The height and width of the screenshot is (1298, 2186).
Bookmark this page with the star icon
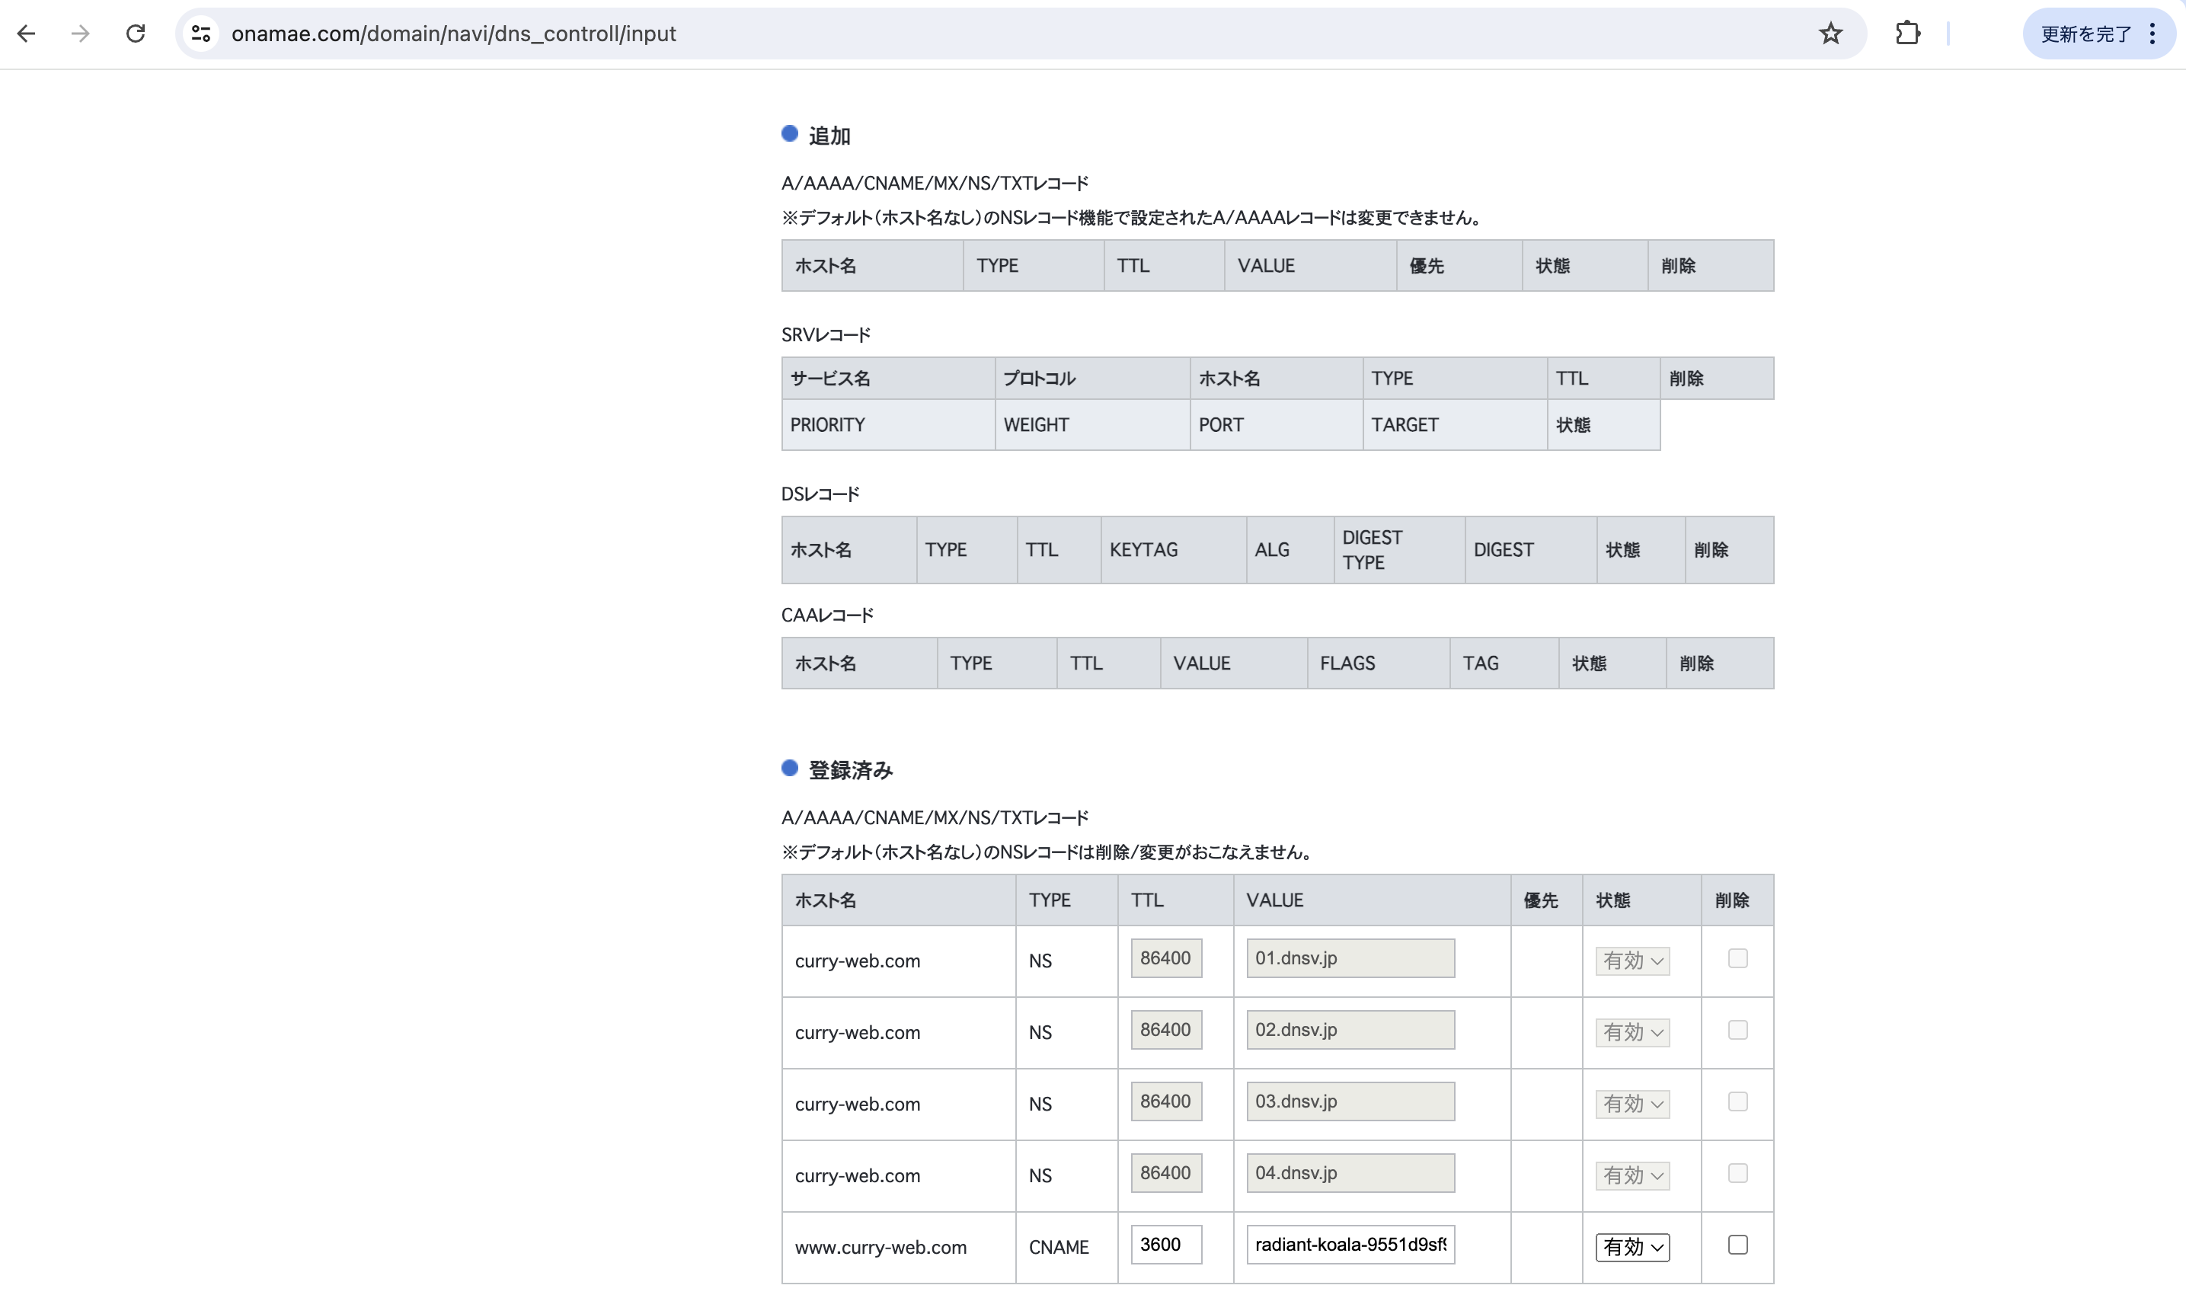coord(1830,34)
